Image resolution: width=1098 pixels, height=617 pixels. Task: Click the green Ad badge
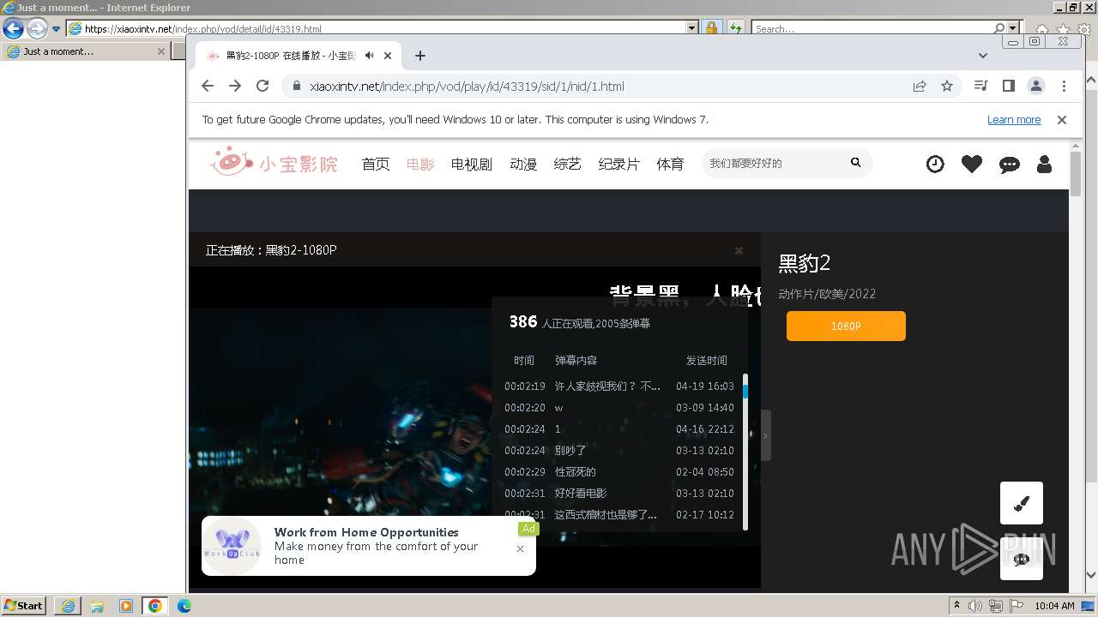click(x=528, y=529)
